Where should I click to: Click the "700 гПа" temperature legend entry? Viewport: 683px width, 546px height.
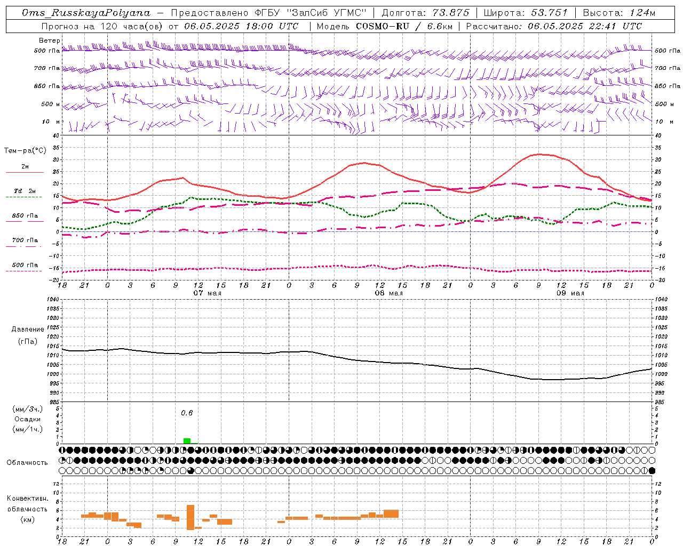click(x=25, y=240)
